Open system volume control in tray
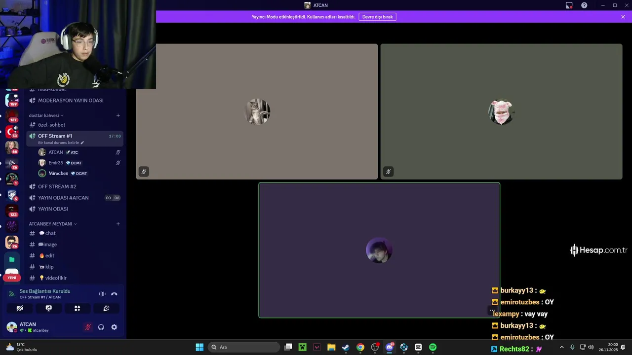The height and width of the screenshot is (355, 632). (x=591, y=347)
